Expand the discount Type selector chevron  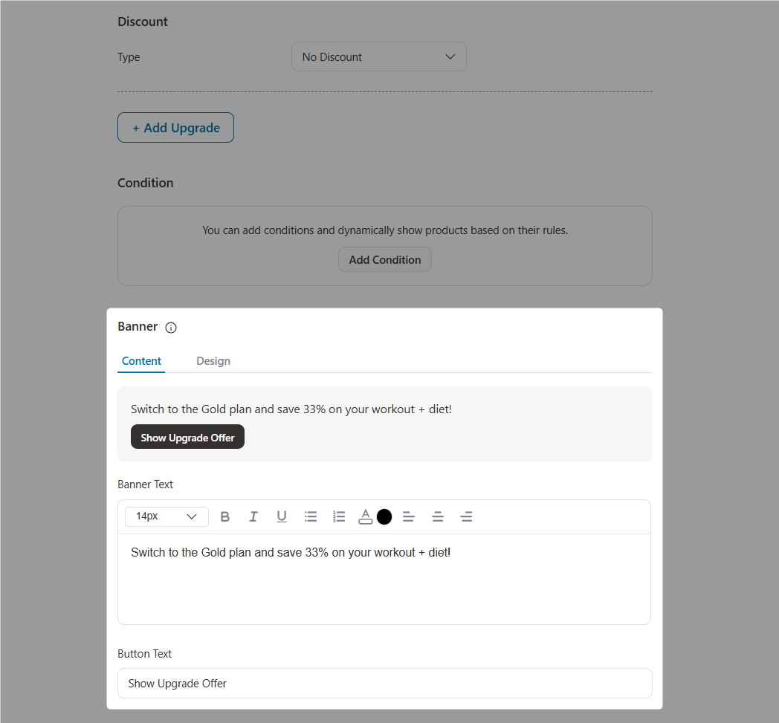click(x=450, y=56)
